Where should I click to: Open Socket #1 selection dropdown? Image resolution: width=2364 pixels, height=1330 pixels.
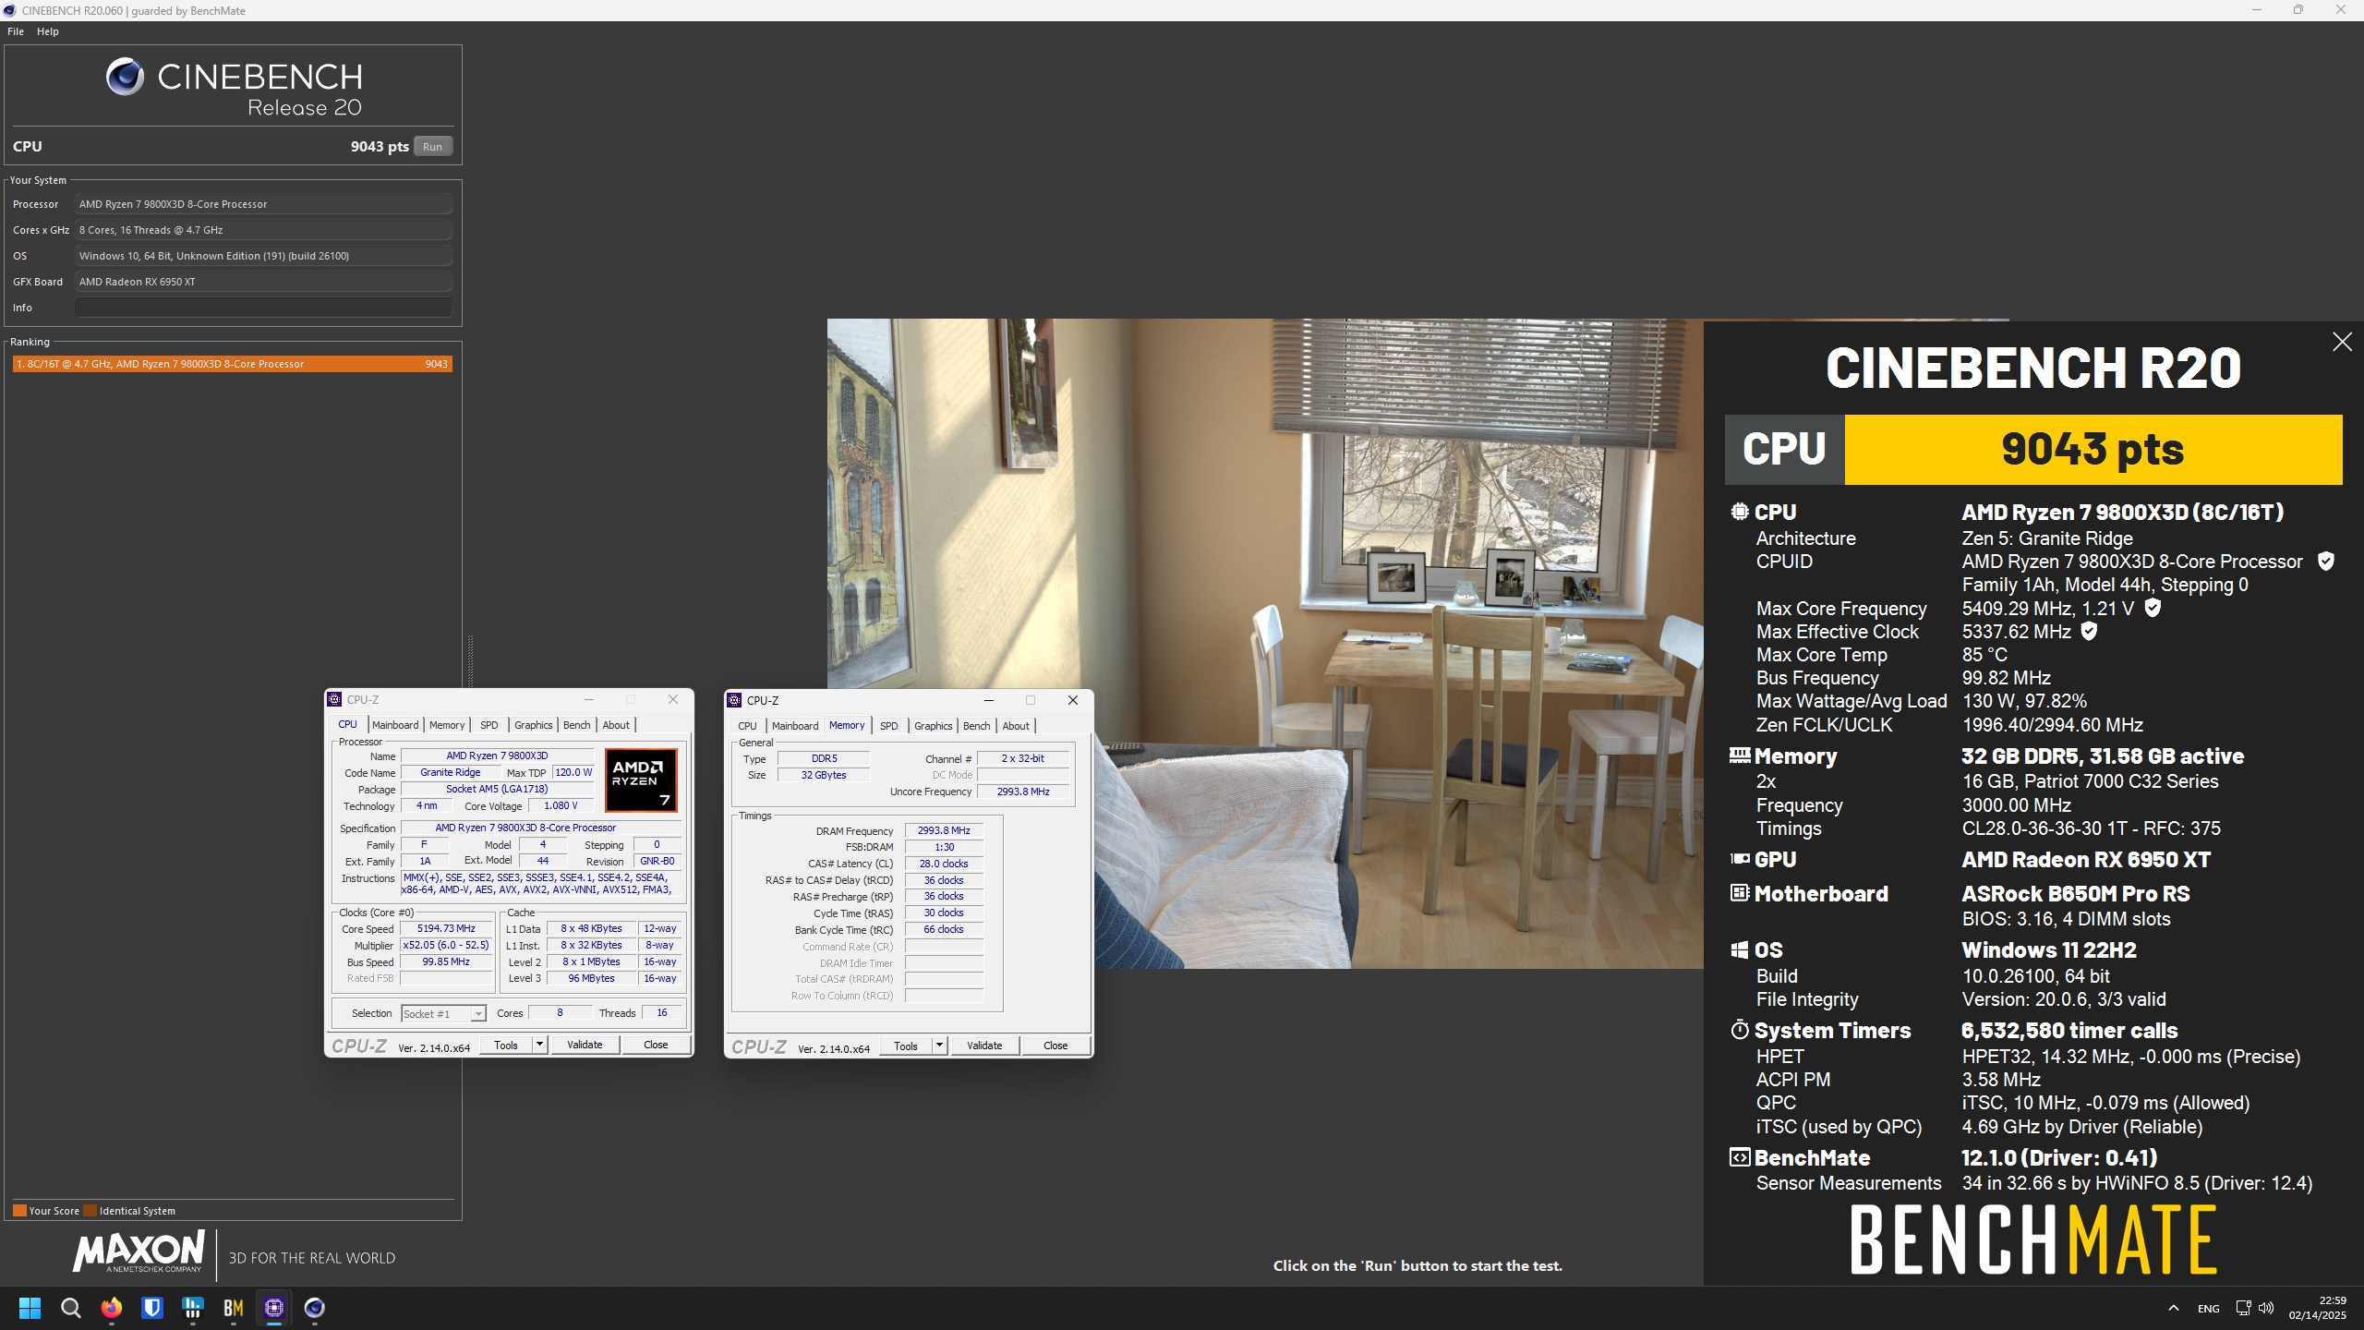(443, 1014)
